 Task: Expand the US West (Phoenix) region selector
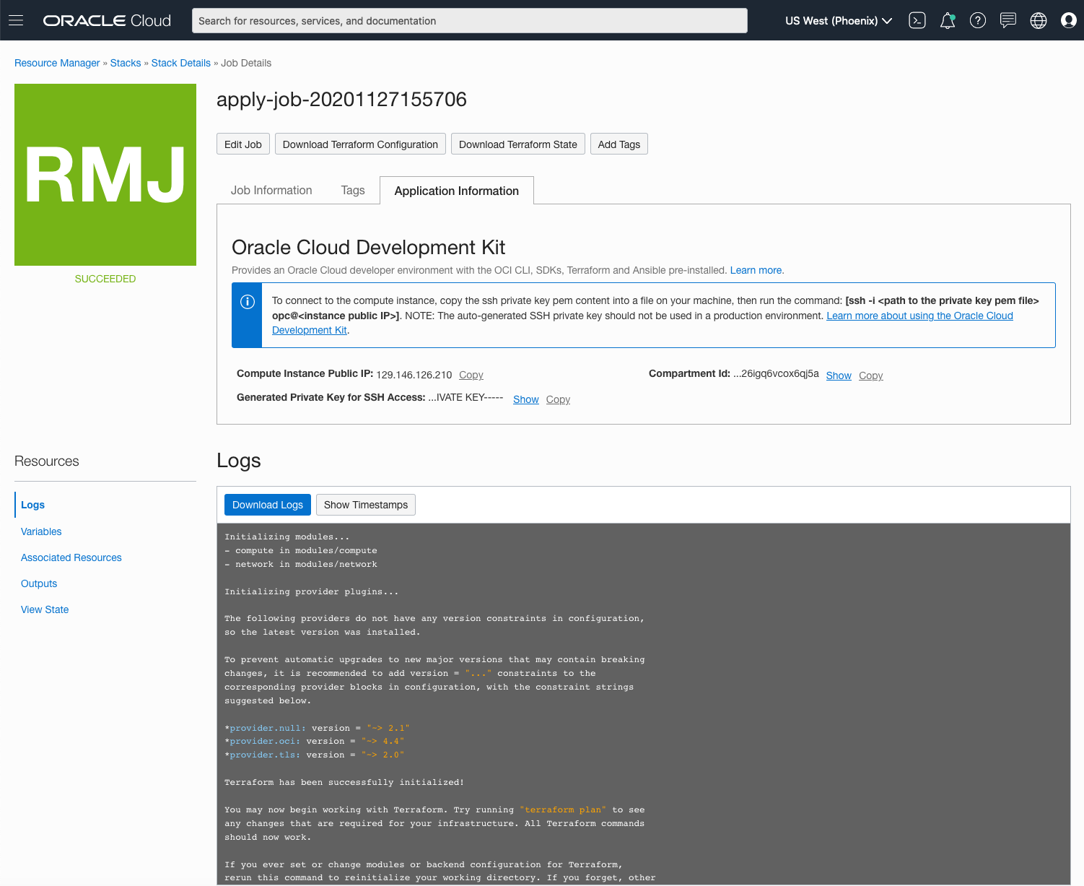coord(839,21)
